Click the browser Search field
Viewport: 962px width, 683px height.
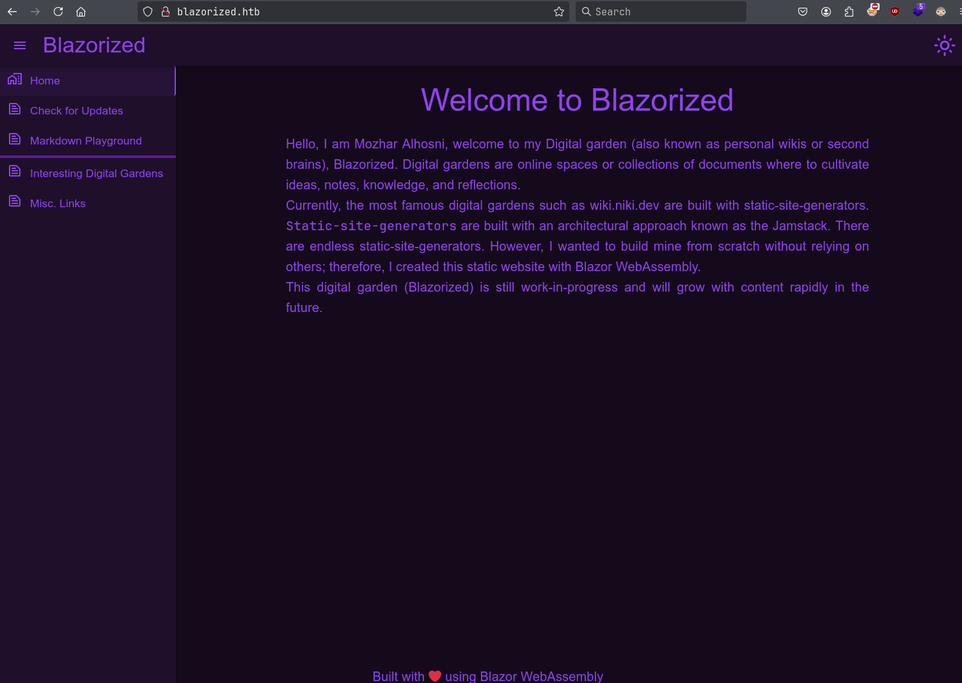pos(661,12)
